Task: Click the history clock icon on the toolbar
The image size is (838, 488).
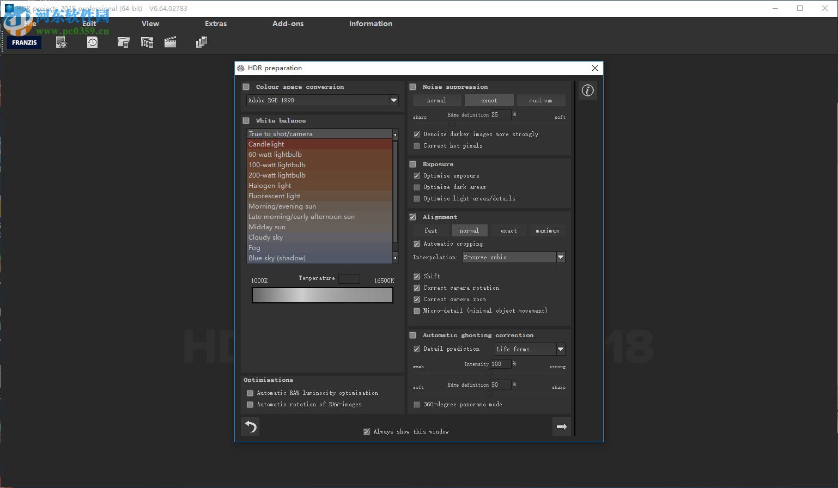Action: [92, 42]
